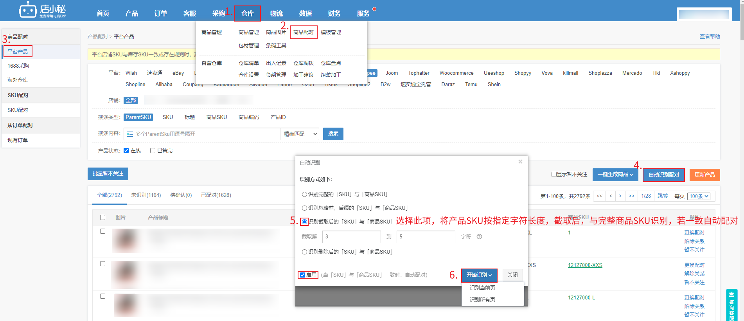This screenshot has height=321, width=744.
Task: Expand the 开始识别 dropdown button
Action: [x=479, y=275]
